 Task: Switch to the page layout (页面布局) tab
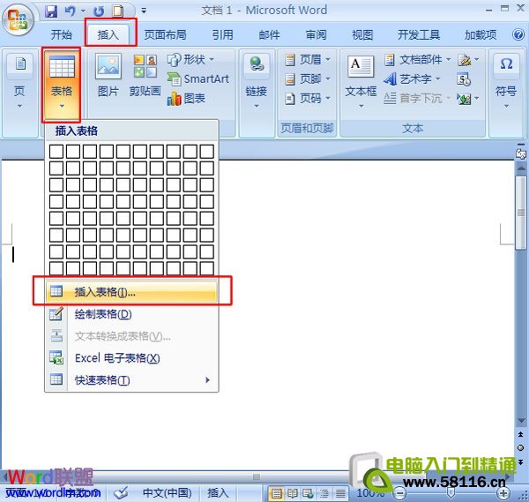tap(165, 34)
